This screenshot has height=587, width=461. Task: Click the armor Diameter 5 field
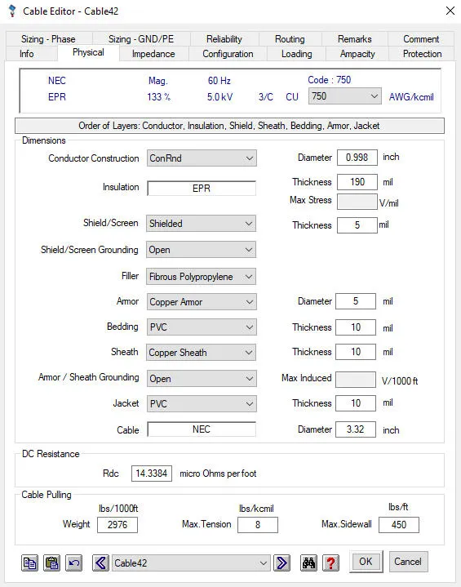(356, 301)
